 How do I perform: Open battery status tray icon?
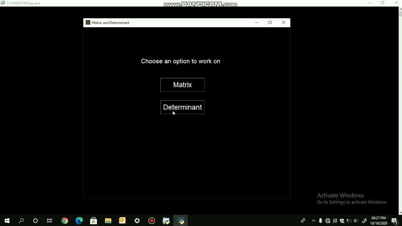click(x=349, y=221)
